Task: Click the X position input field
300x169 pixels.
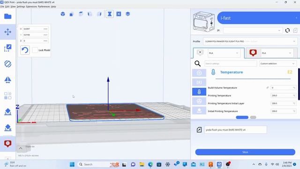Action: (x=36, y=29)
